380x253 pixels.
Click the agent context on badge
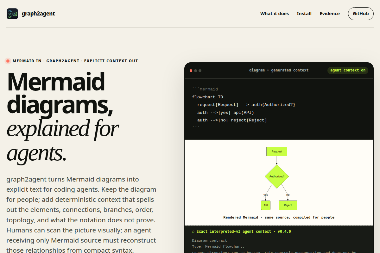coord(348,70)
